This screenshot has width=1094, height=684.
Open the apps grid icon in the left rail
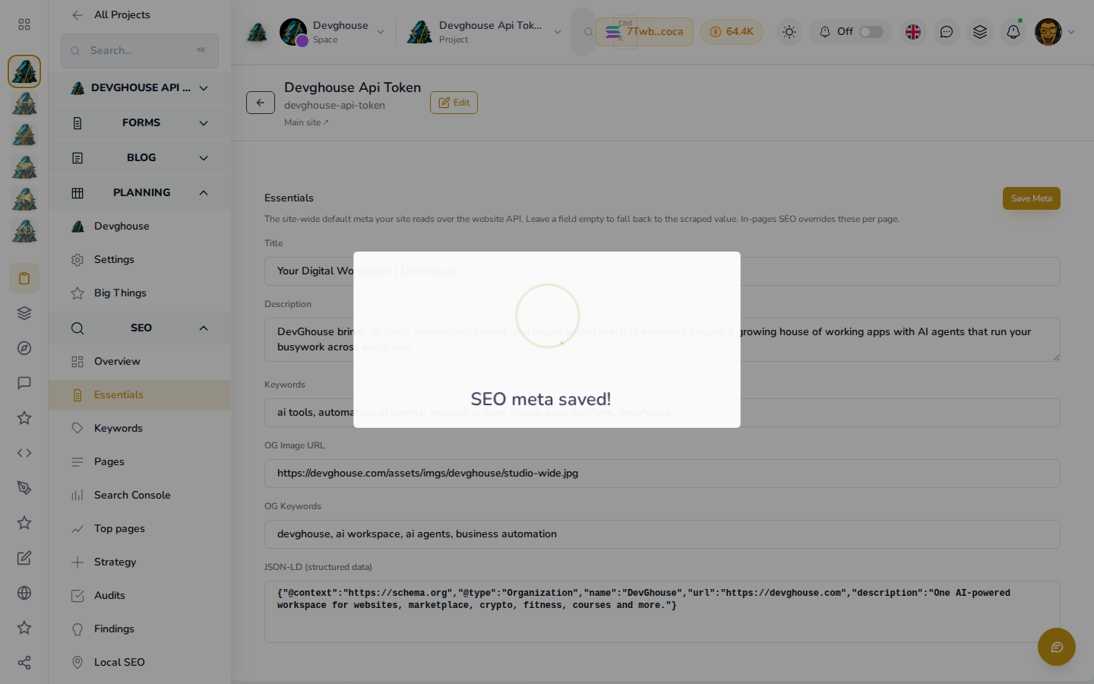(x=24, y=24)
